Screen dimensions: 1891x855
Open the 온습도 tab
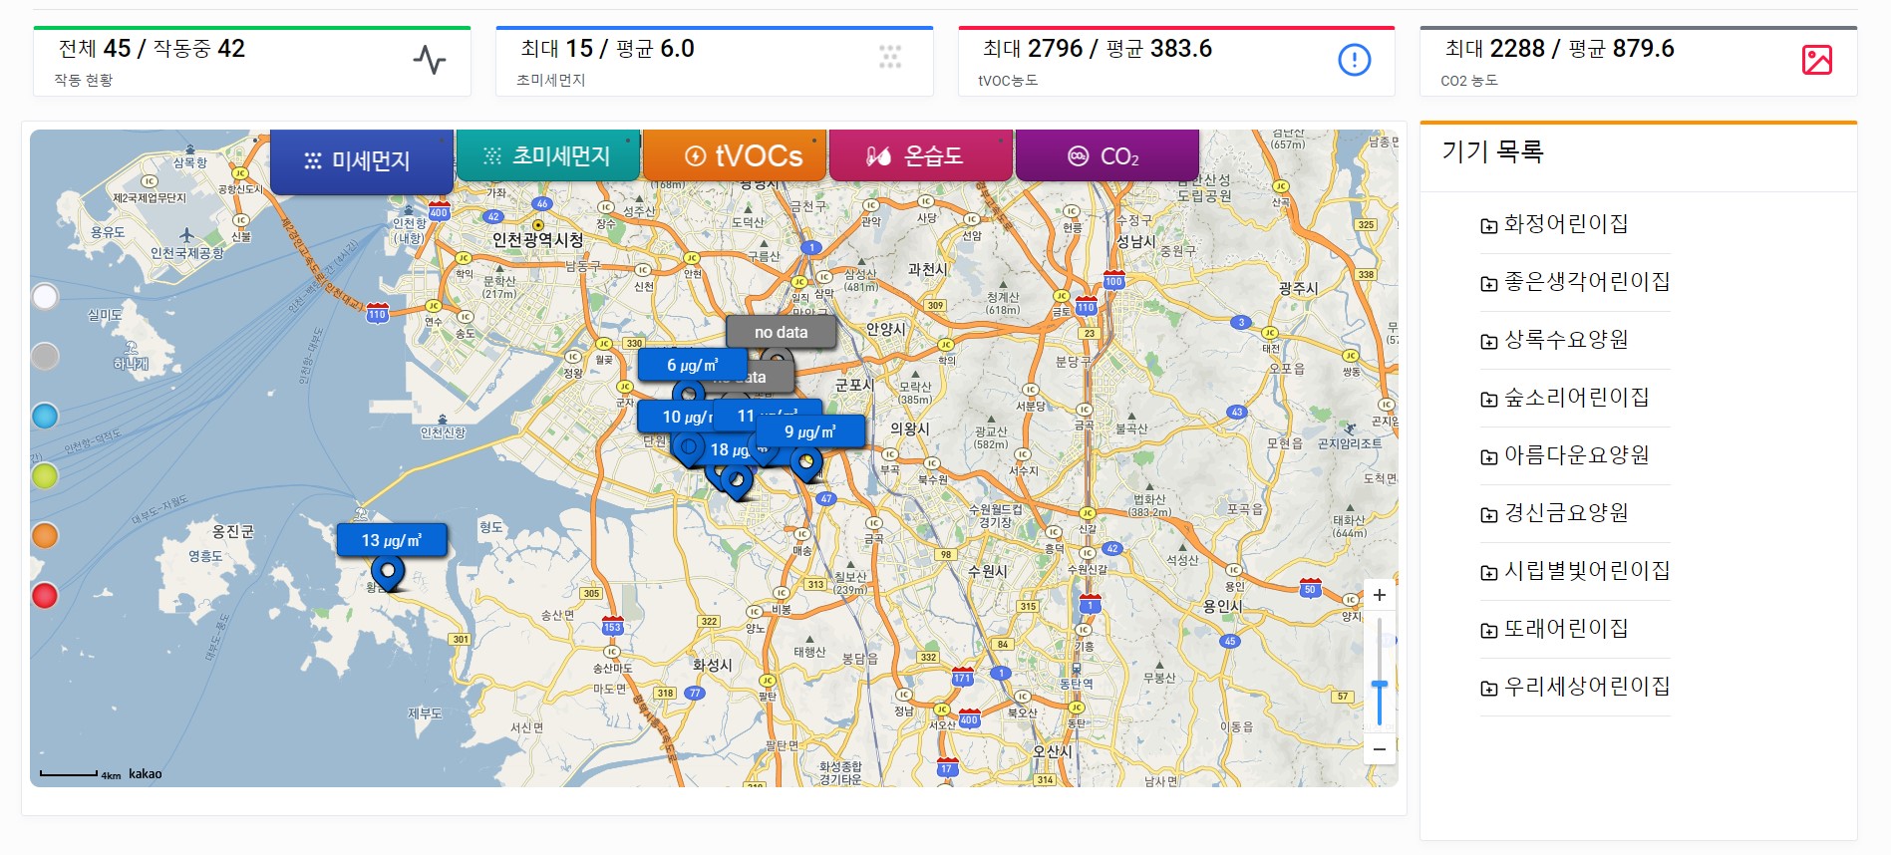921,155
